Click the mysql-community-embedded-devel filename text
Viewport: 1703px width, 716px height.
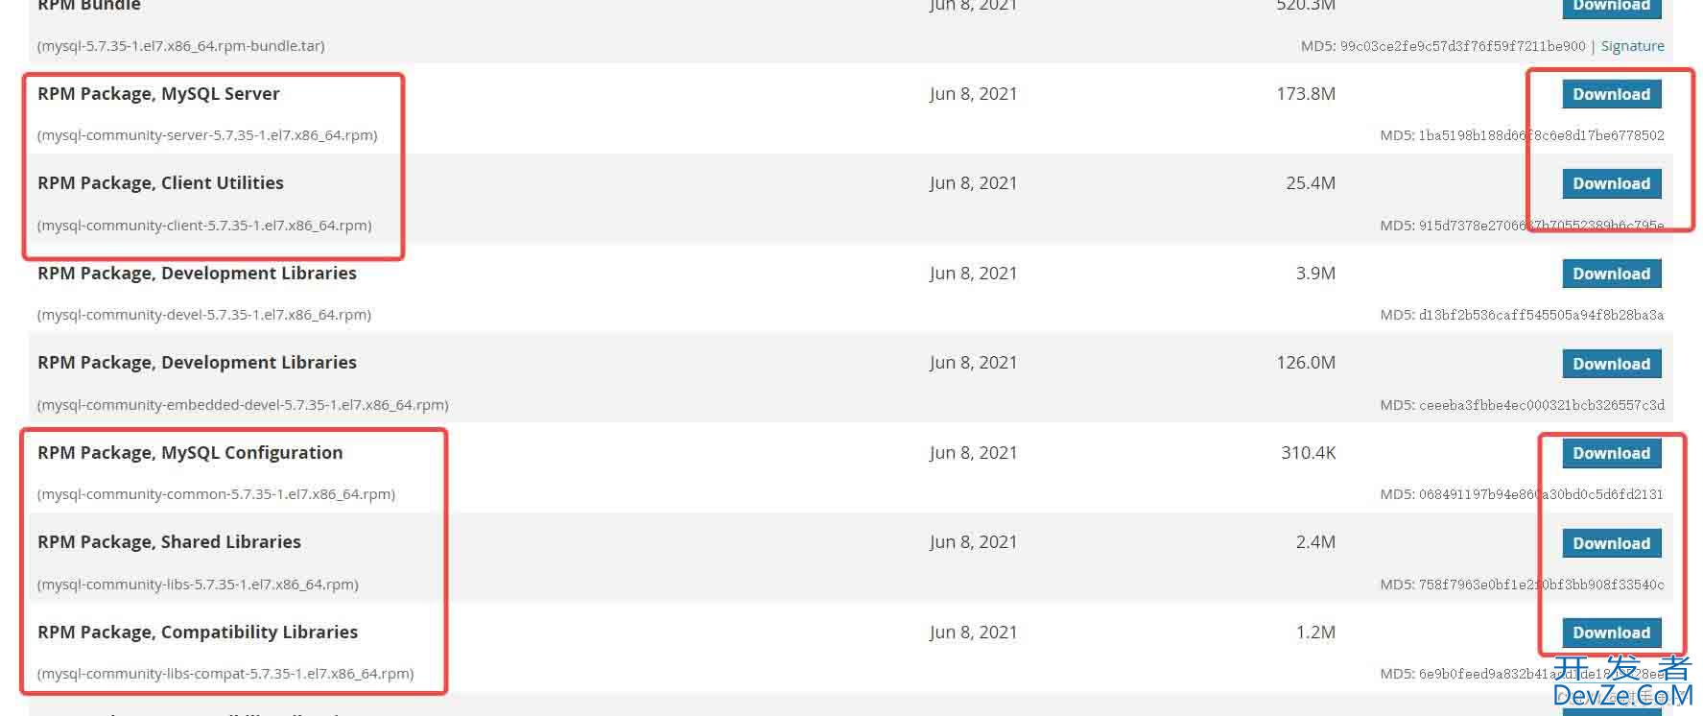tap(243, 405)
